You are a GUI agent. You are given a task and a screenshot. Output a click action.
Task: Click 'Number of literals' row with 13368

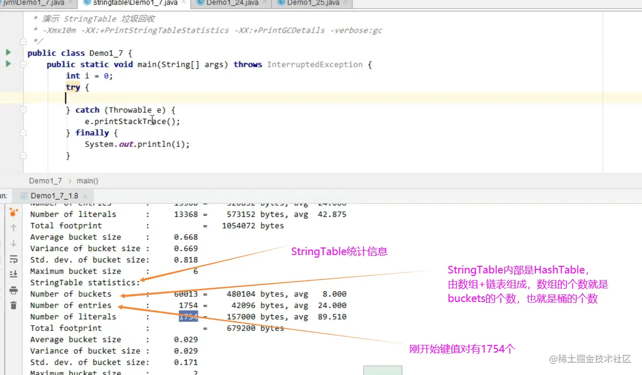188,214
